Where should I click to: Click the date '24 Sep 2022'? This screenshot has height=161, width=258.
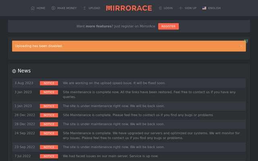(x=25, y=133)
